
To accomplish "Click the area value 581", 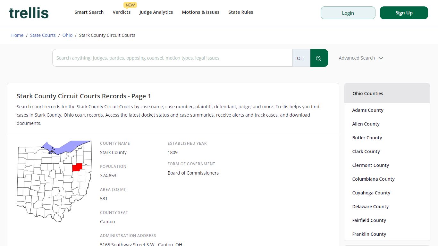I will 104,199.
